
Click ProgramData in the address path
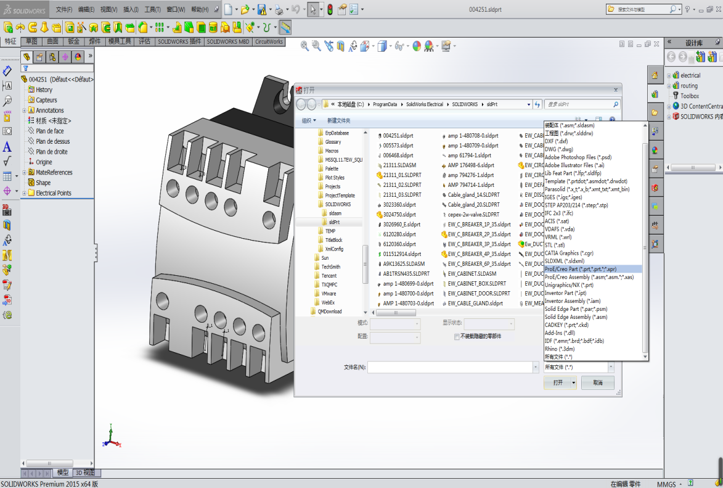[385, 104]
